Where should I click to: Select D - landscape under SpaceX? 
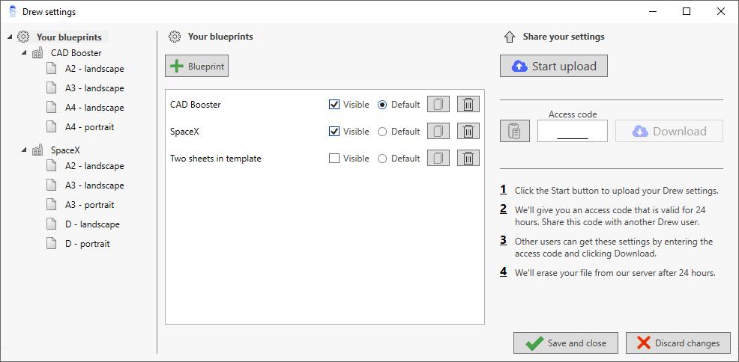91,224
